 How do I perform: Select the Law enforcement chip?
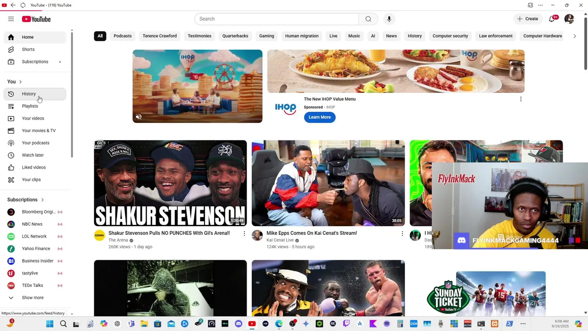496,36
